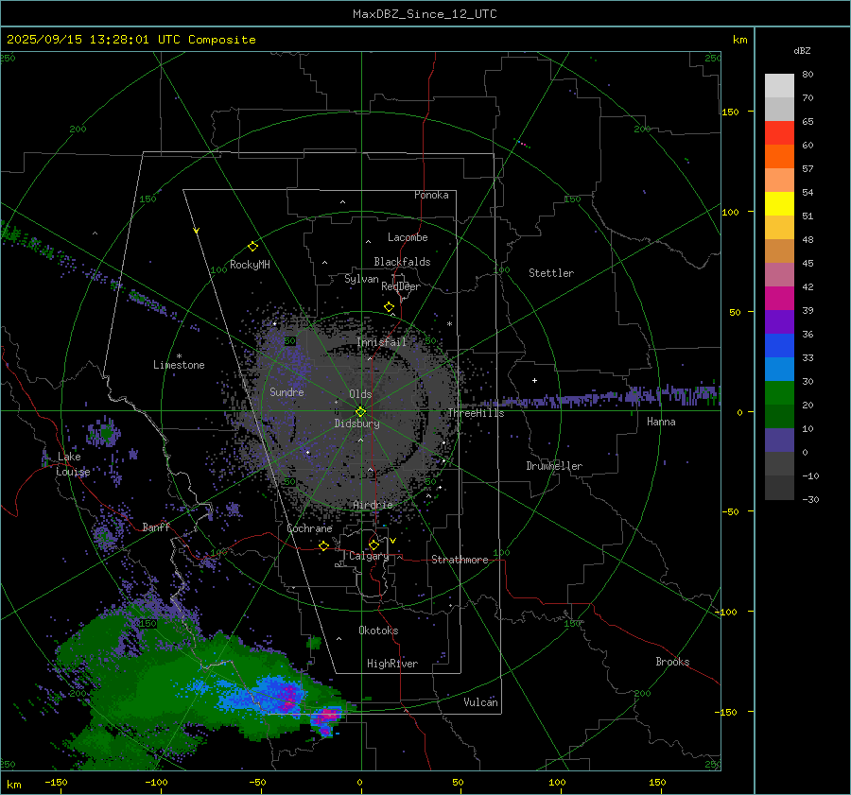Viewport: 851px width, 795px height.
Task: Click the Sylvan town label
Action: 361,279
